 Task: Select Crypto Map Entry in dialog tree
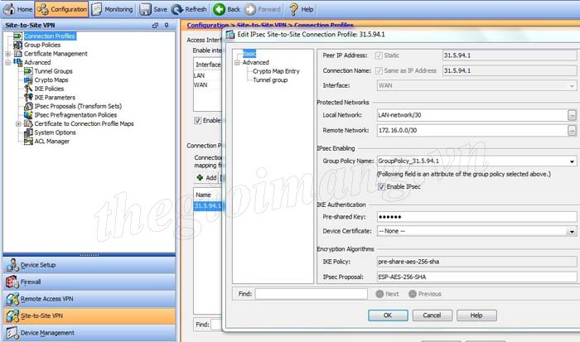click(x=276, y=71)
